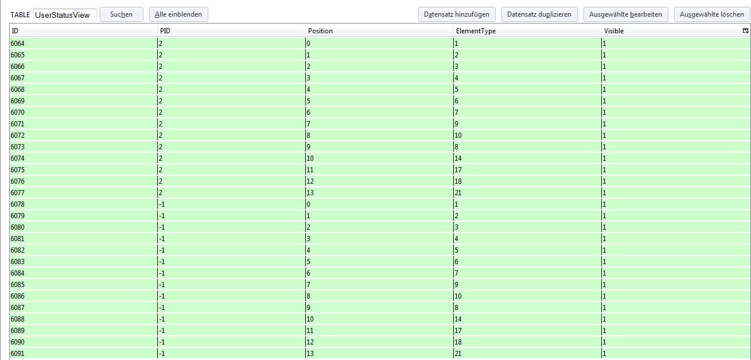
Task: Select row with ID 6064
Action: pos(379,44)
